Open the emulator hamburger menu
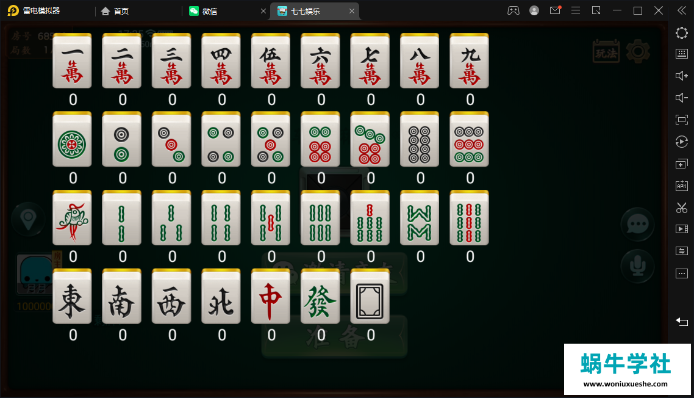The height and width of the screenshot is (398, 694). click(575, 10)
